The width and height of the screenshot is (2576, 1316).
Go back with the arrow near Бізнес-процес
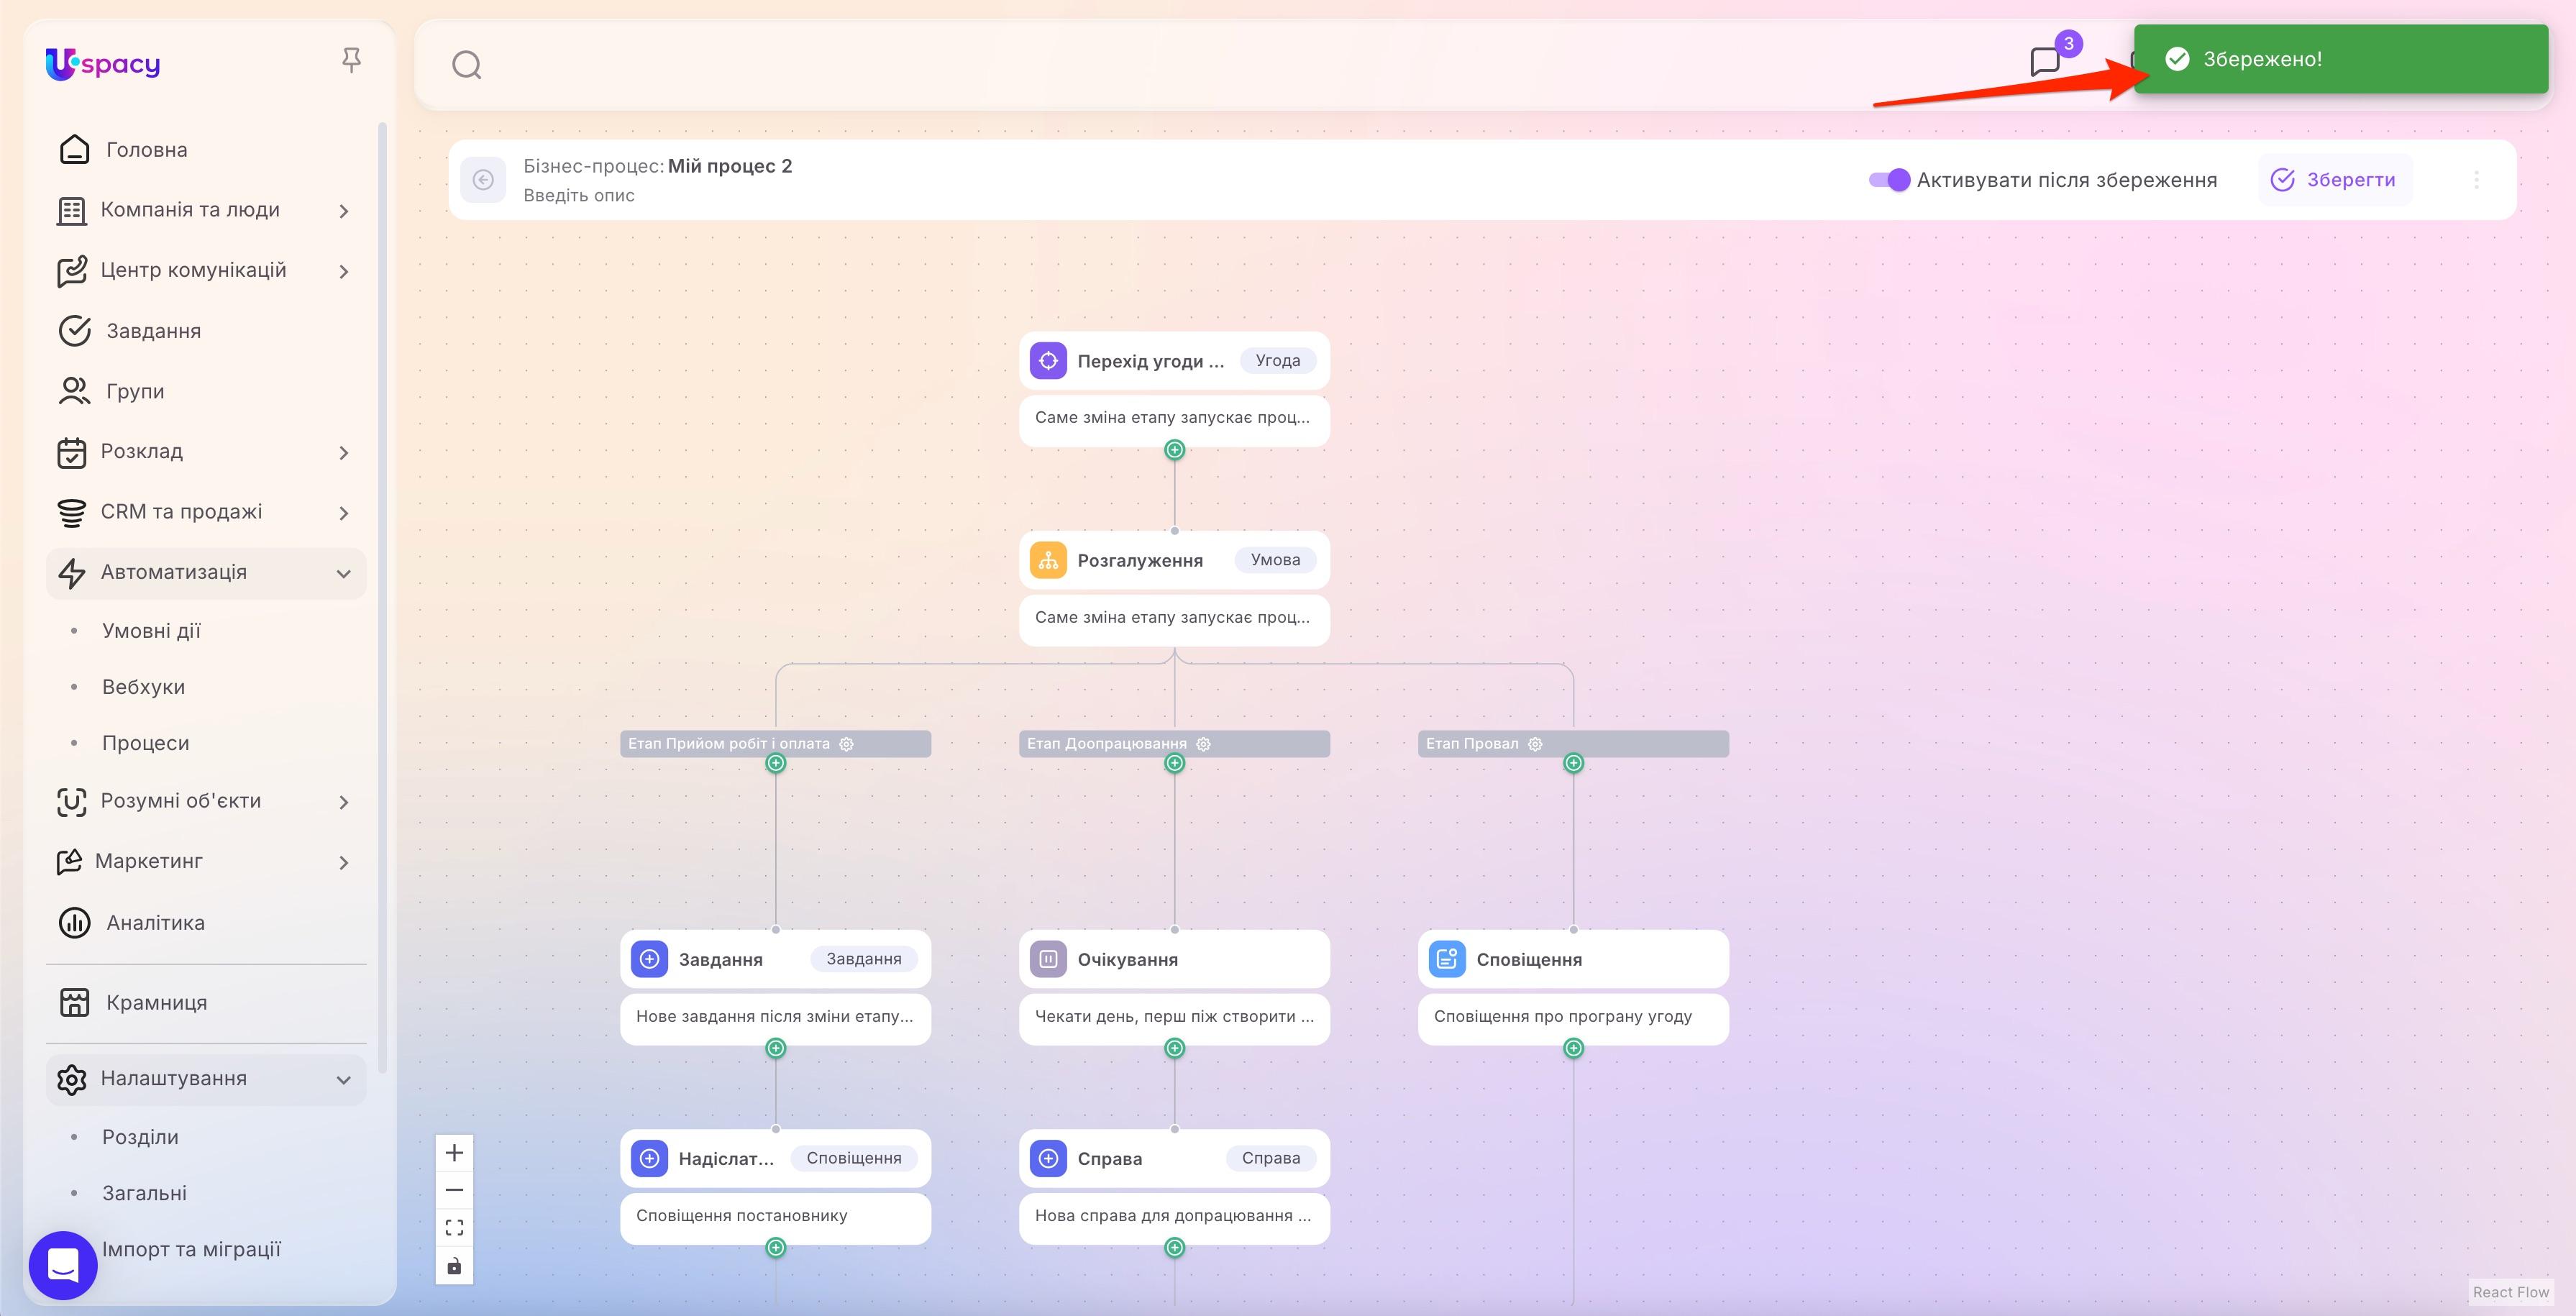[484, 179]
